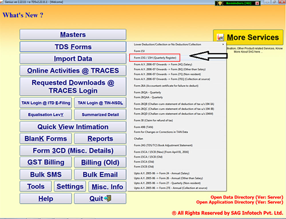Click the Genius application icon in title bar
Screen dimensions: 286x219
(2, 1)
